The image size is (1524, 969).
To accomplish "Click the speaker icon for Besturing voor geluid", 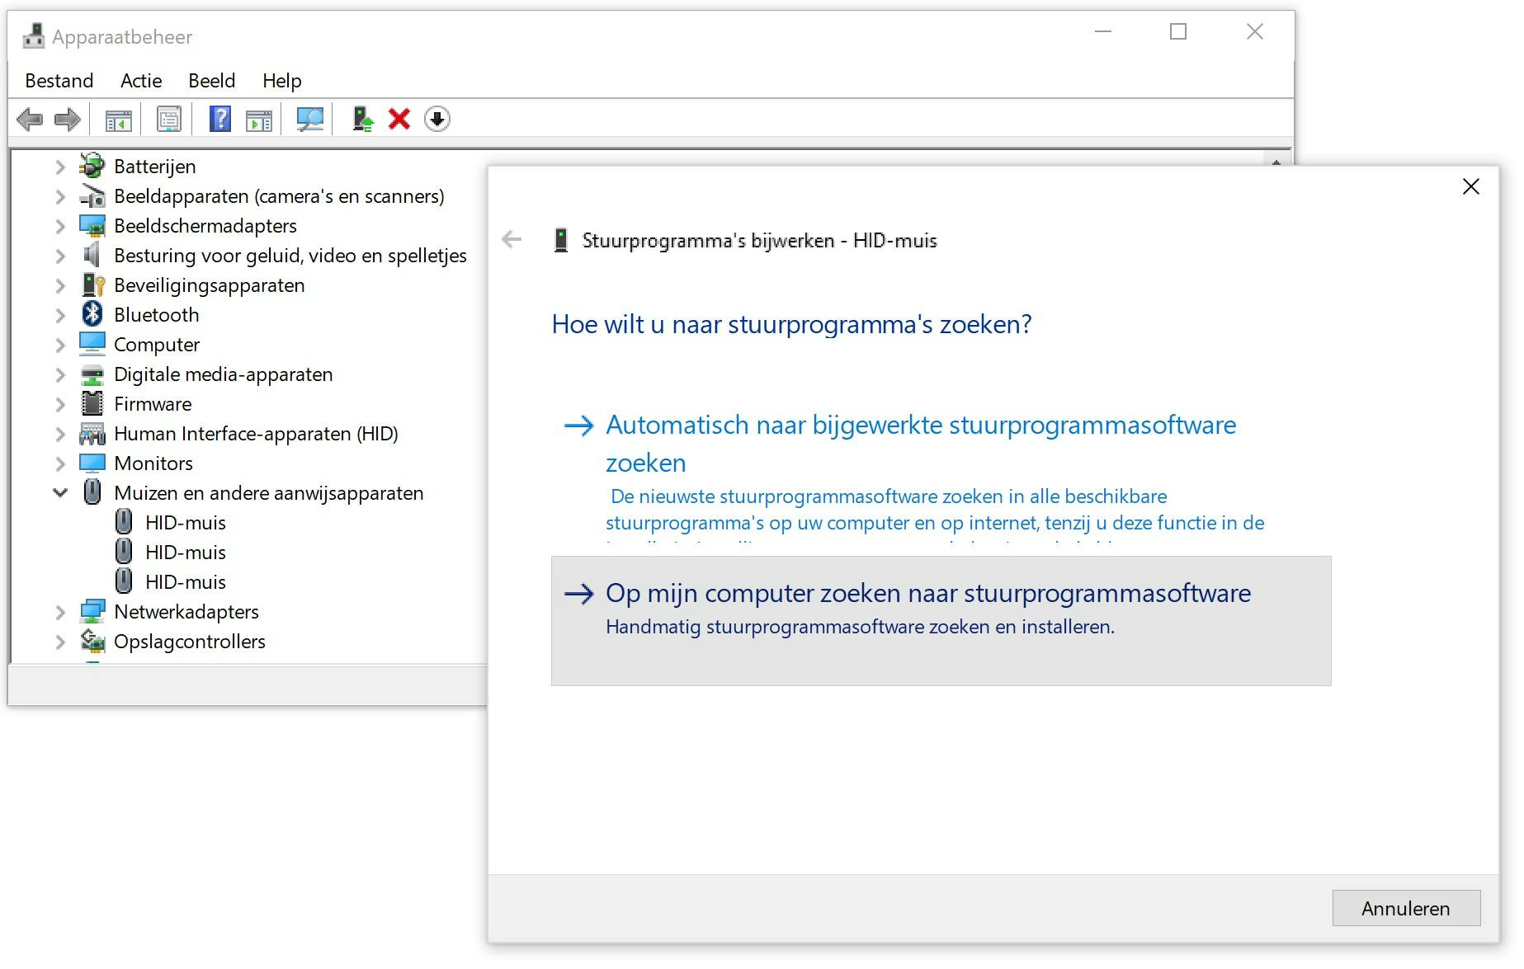I will tap(92, 255).
